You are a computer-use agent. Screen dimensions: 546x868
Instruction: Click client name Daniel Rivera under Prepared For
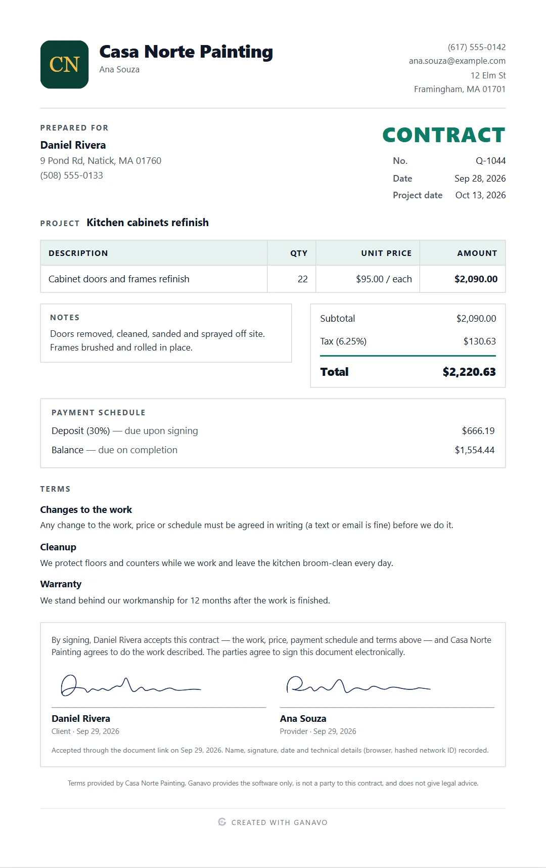tap(73, 145)
